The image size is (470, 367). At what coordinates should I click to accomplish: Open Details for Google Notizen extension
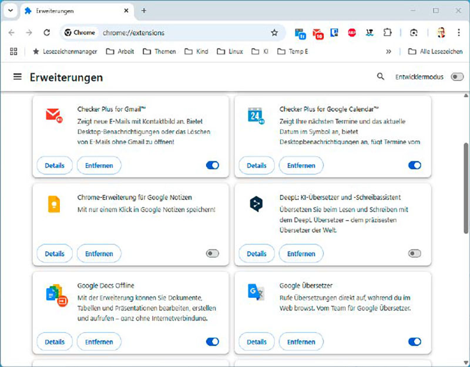(x=55, y=254)
